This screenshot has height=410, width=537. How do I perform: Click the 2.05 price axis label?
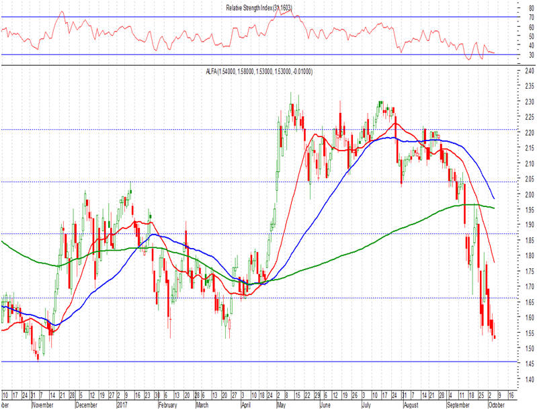(530, 179)
